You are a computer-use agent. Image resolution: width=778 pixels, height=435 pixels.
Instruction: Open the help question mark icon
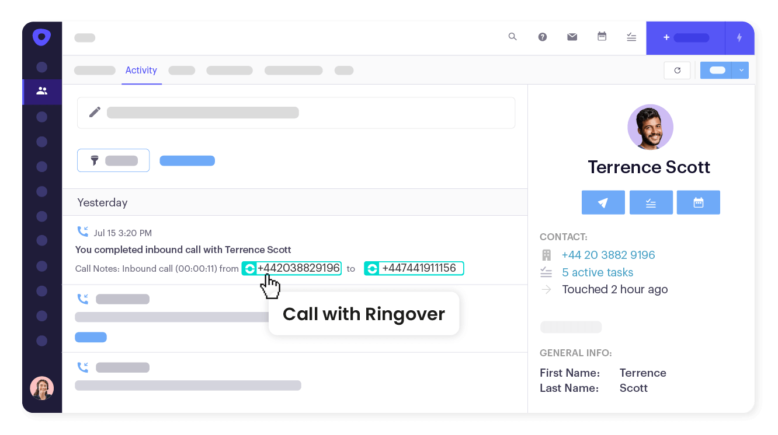[542, 37]
